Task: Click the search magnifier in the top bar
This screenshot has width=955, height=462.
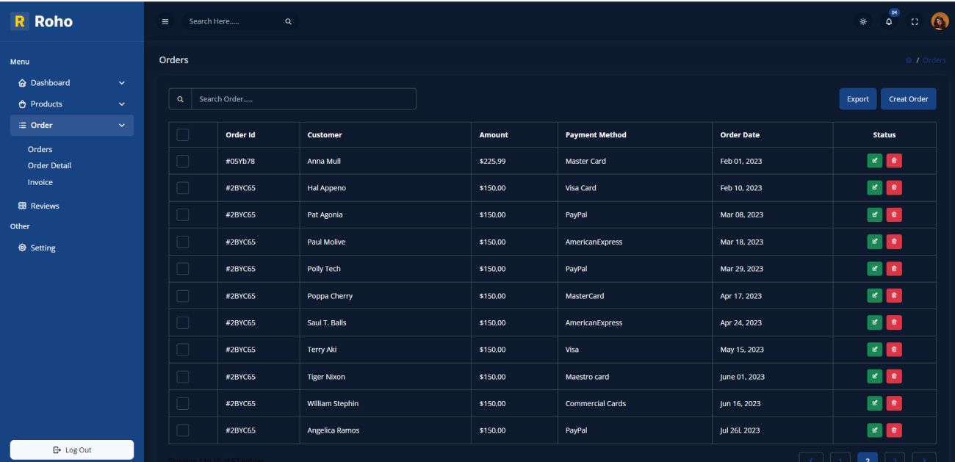Action: 287,22
